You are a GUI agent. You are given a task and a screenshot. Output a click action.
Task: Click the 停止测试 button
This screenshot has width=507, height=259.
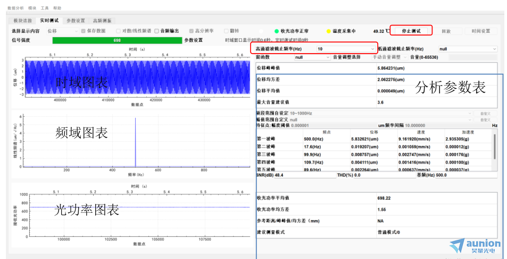(x=411, y=31)
